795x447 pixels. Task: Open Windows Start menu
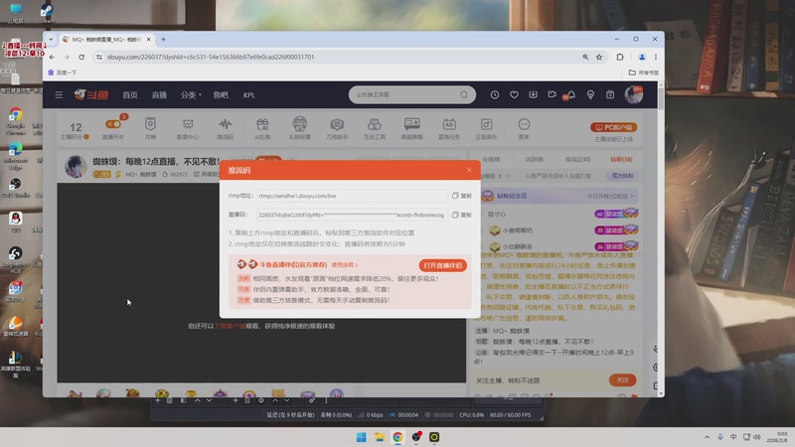pos(361,437)
